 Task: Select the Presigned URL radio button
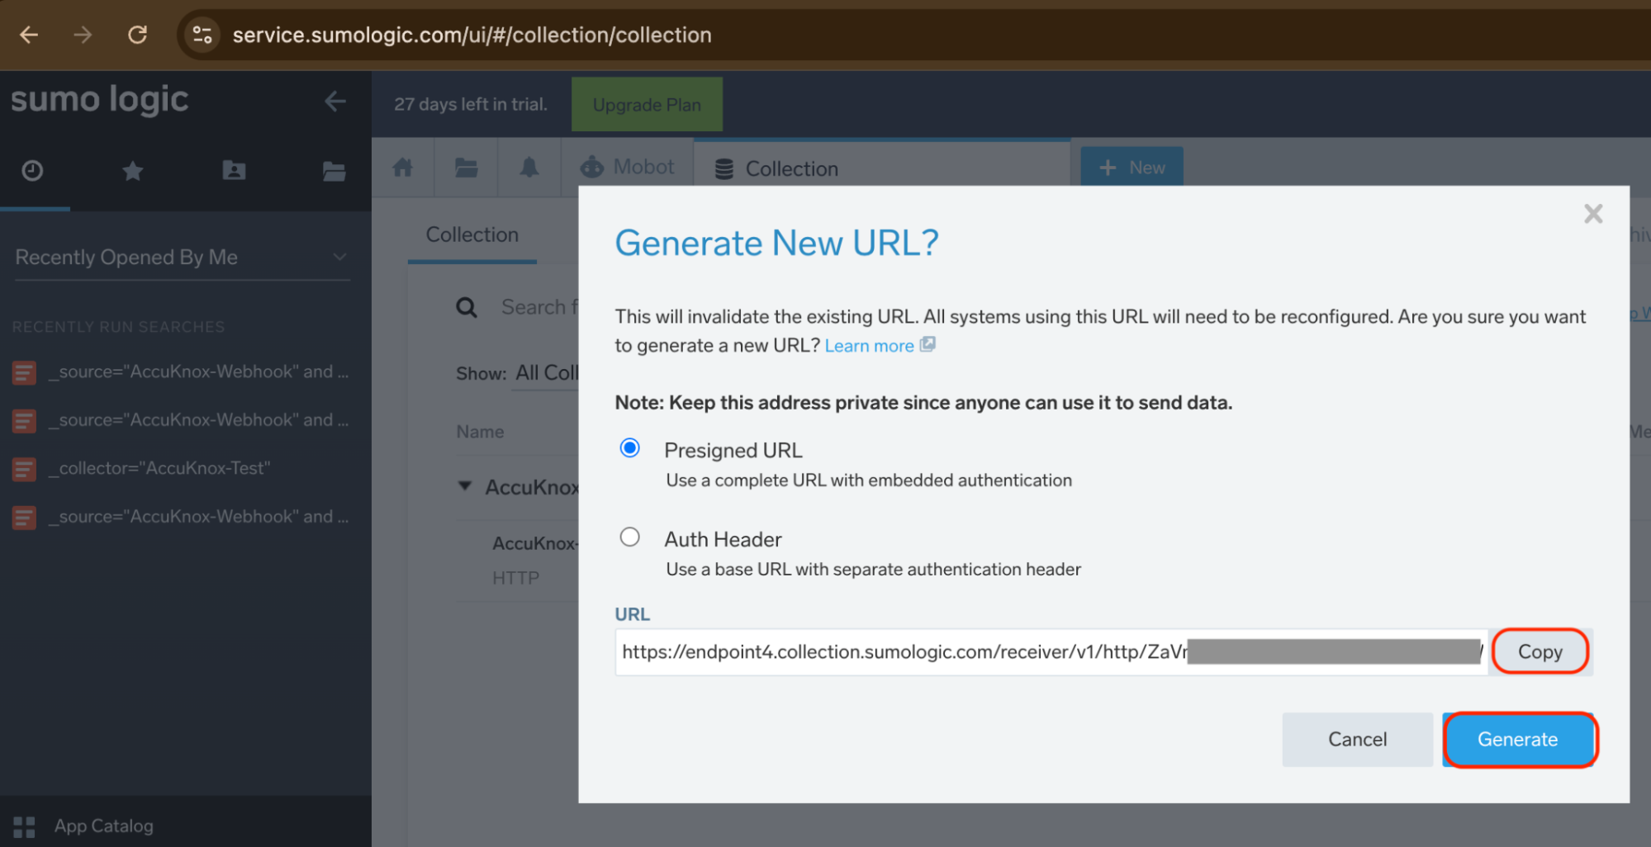[x=630, y=448]
